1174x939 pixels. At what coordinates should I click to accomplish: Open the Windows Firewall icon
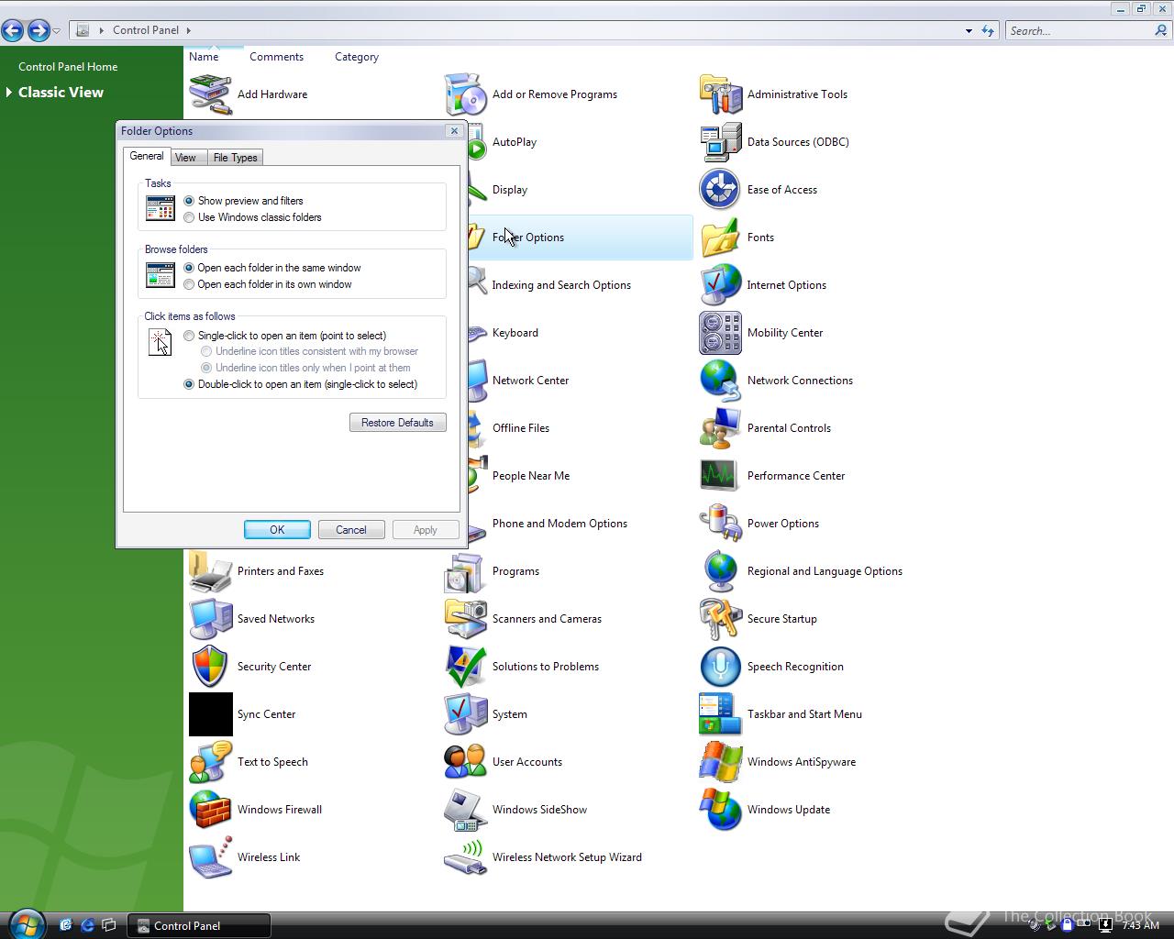210,810
